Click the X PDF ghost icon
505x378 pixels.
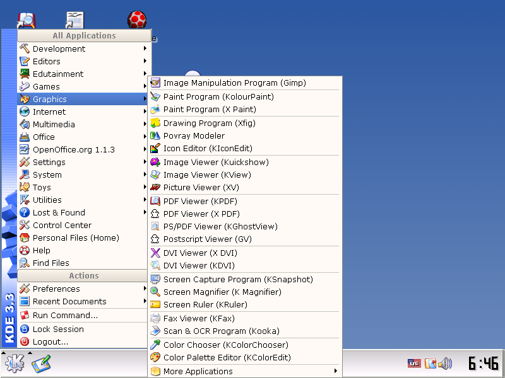(x=155, y=214)
